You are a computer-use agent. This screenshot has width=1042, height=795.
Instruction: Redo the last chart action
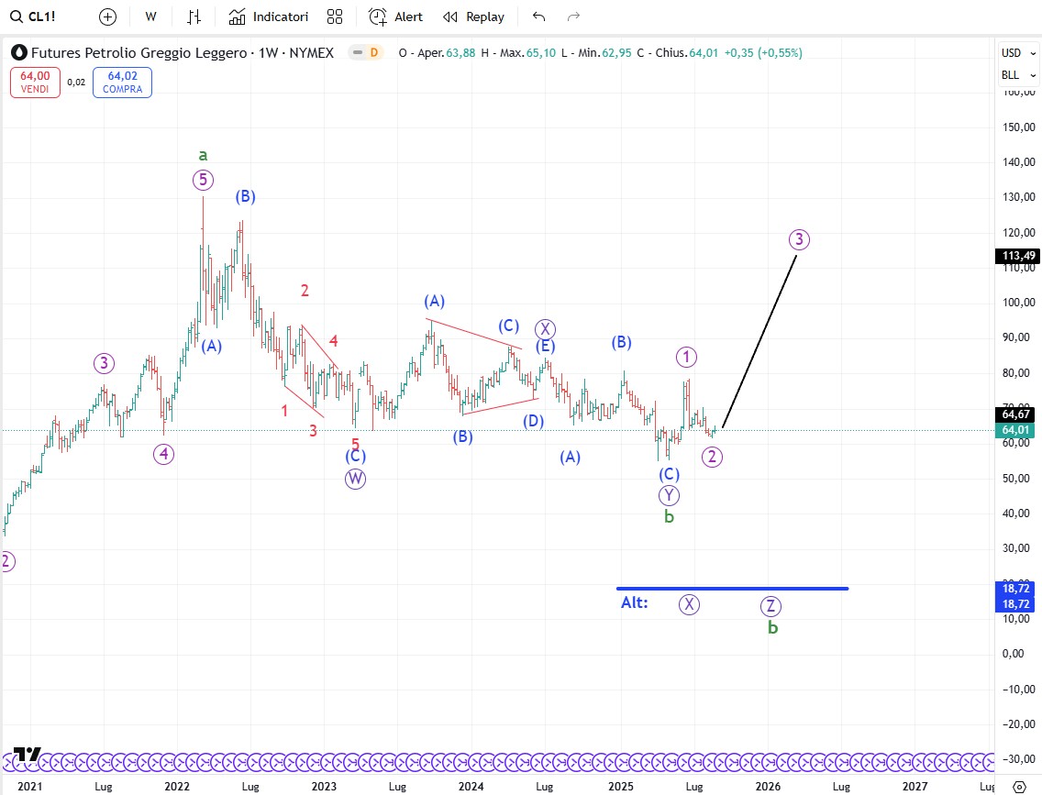click(573, 17)
